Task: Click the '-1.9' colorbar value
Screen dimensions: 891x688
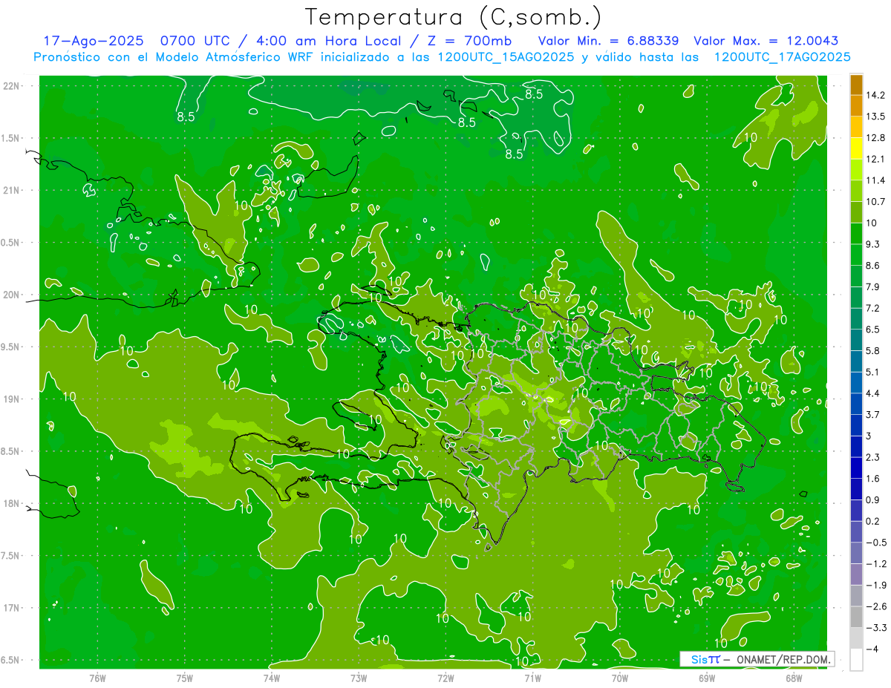Action: point(876,585)
